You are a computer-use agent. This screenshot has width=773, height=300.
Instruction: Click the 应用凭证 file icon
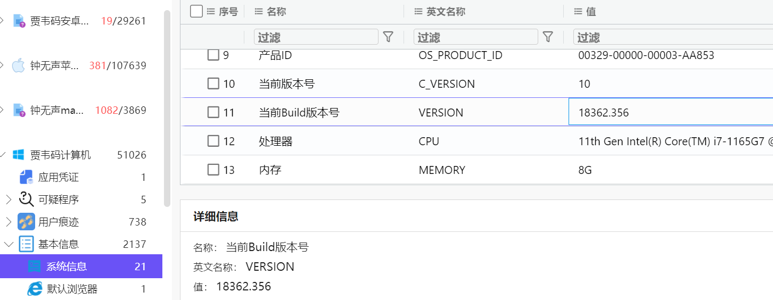coord(26,177)
